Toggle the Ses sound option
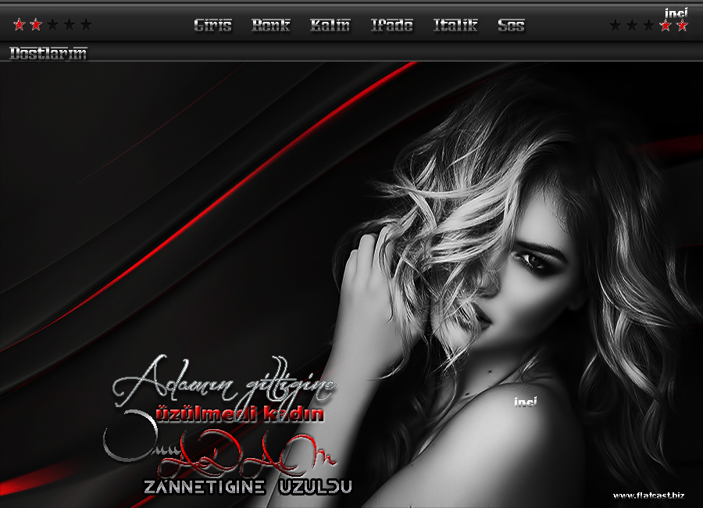Viewport: 703px width, 508px height. coord(511,25)
